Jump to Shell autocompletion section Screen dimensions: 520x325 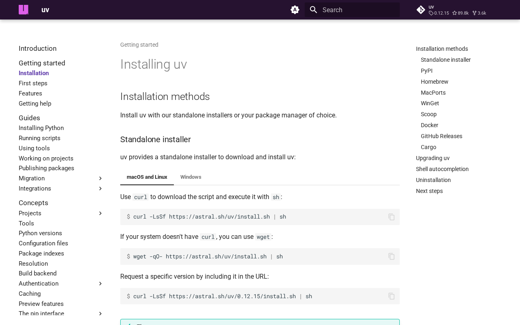tap(442, 169)
